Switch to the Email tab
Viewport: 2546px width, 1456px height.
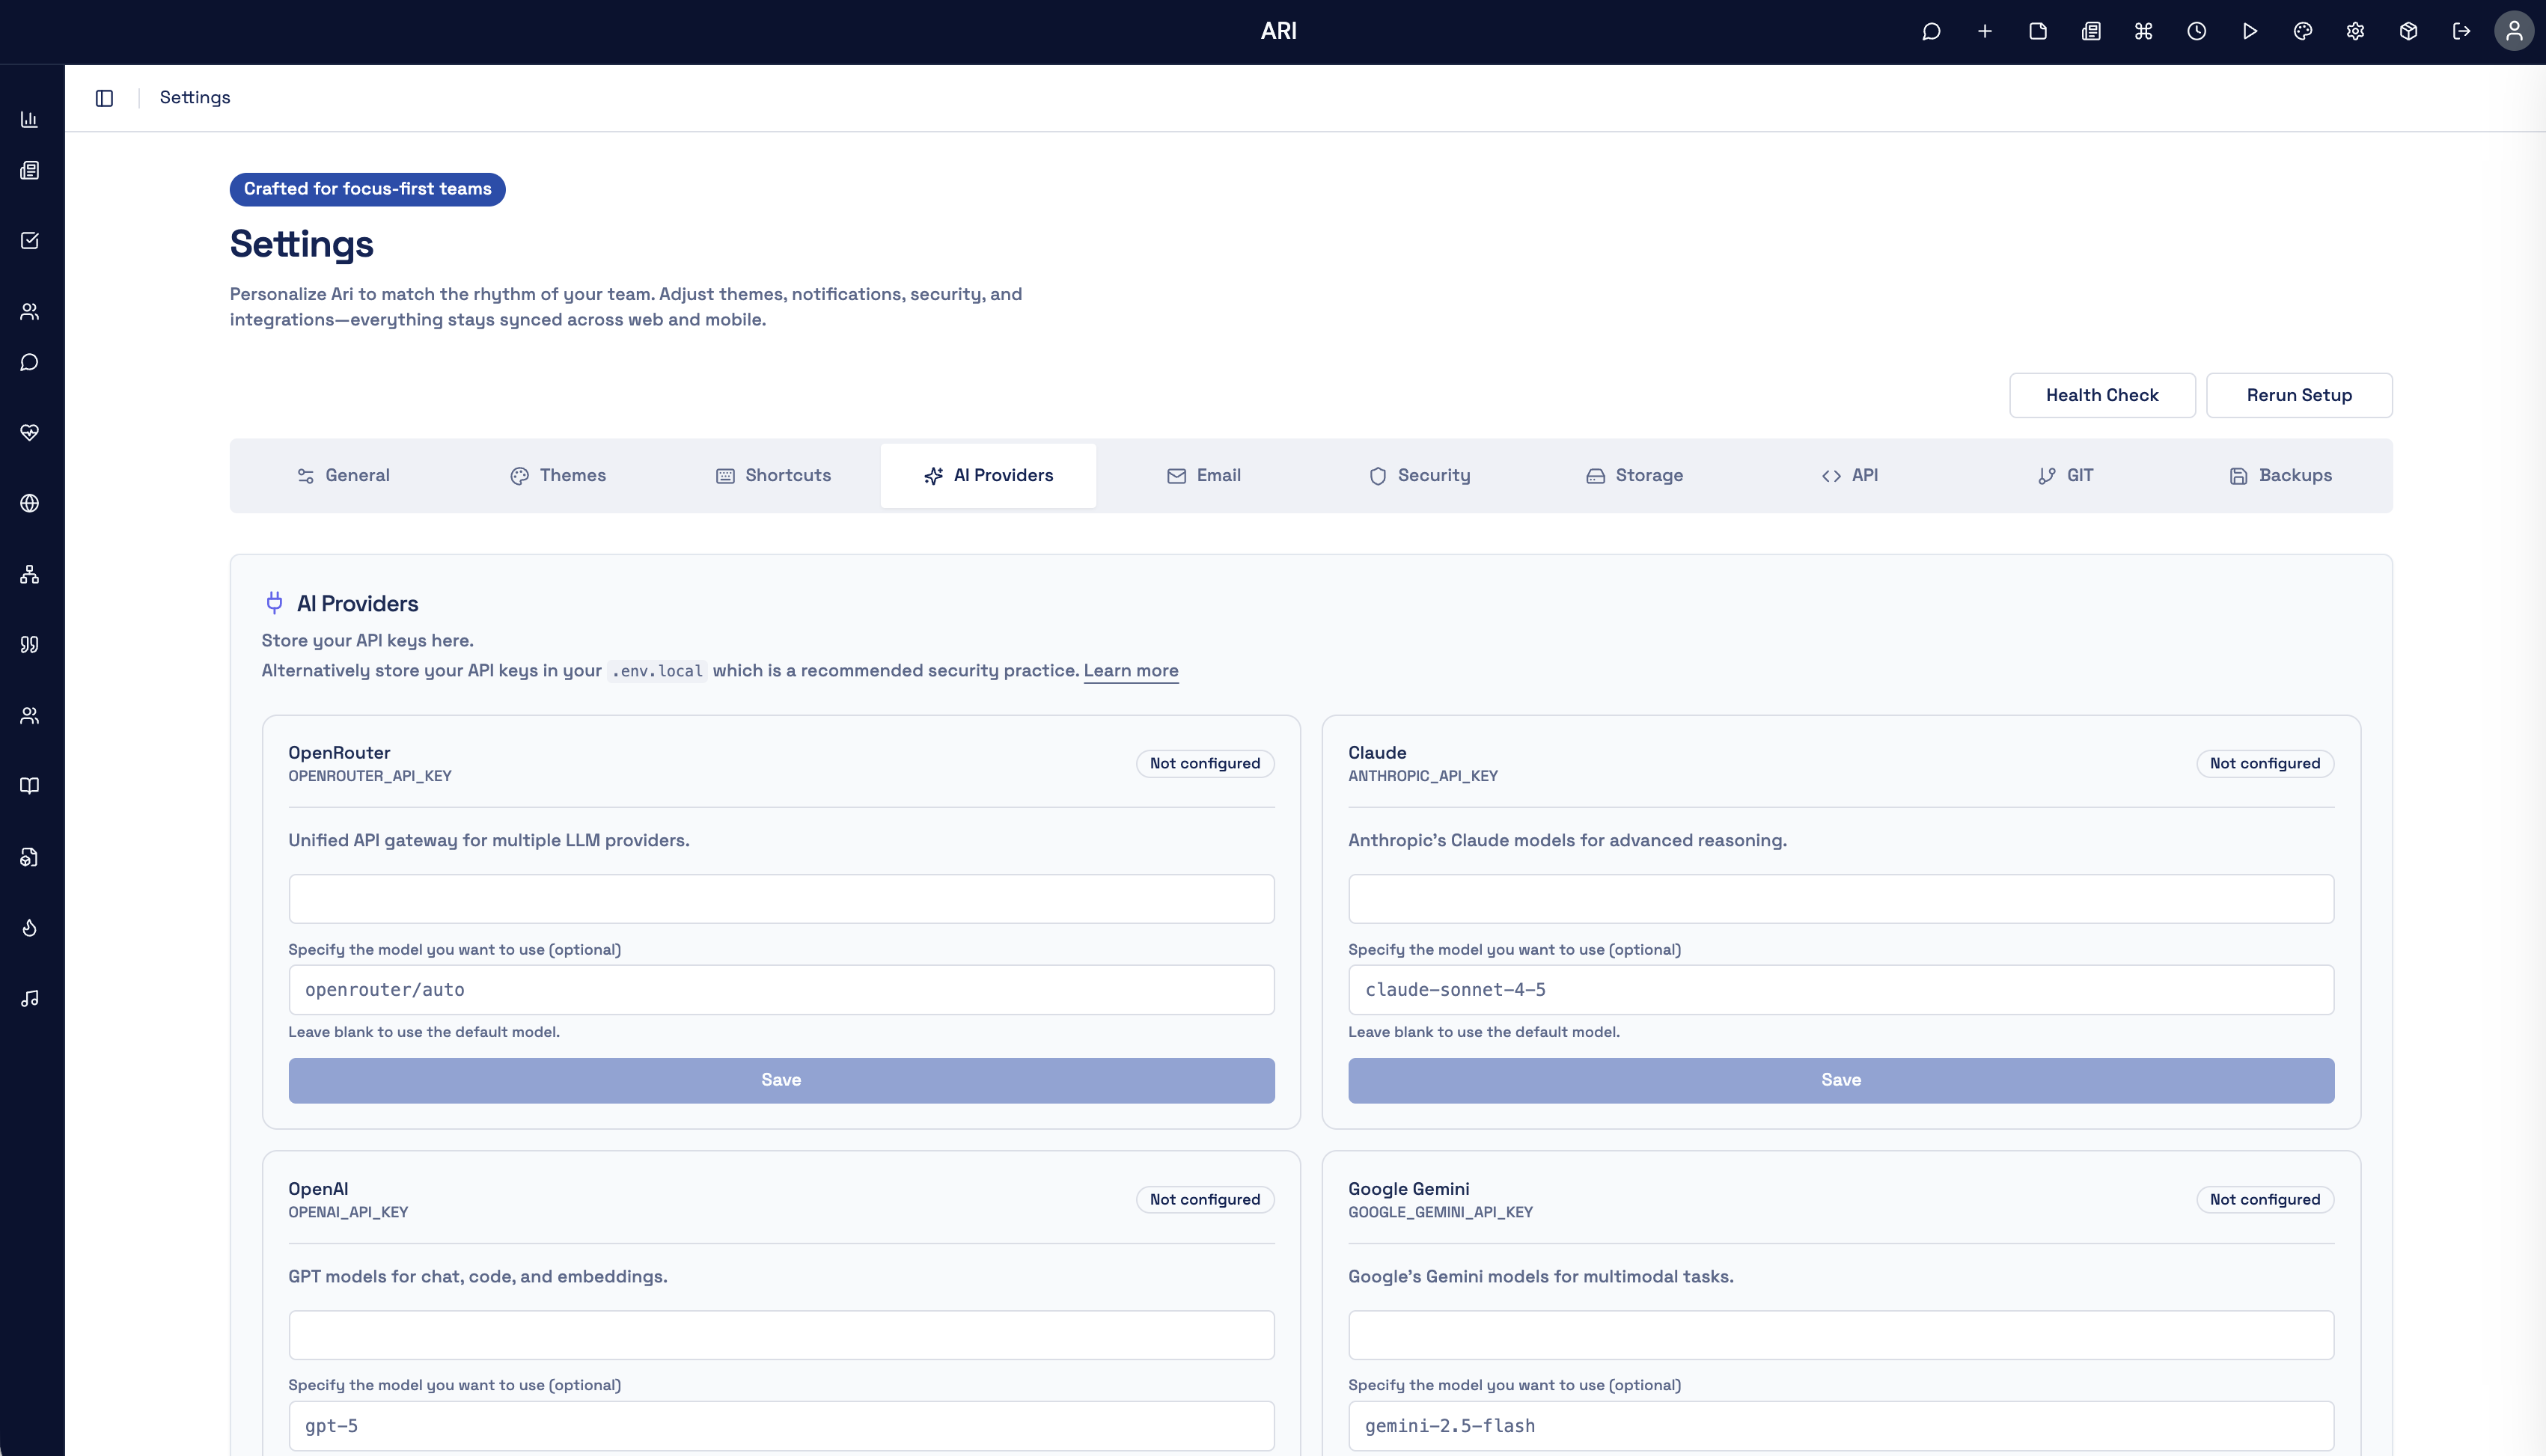[1204, 476]
